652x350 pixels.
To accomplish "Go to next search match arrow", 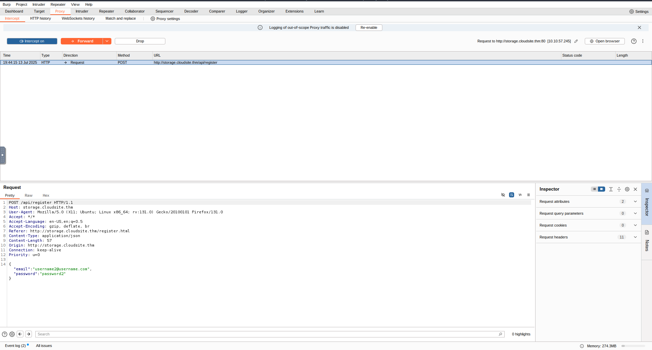I will (29, 334).
